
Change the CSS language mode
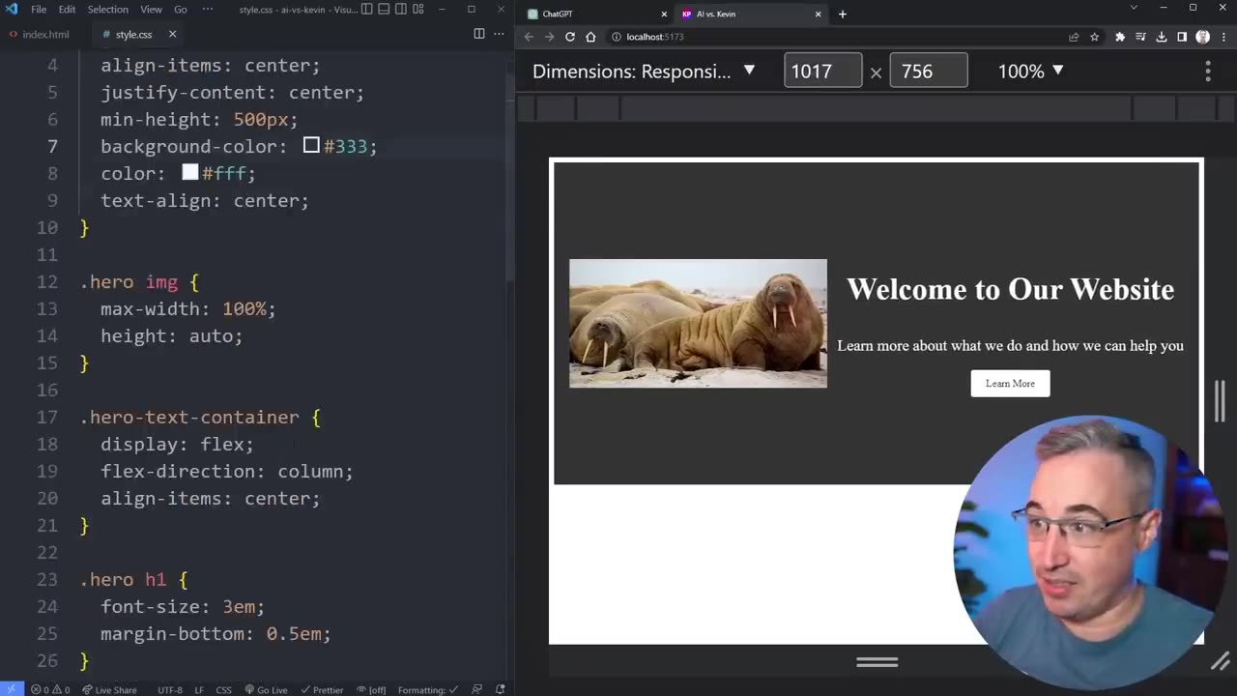pyautogui.click(x=223, y=689)
